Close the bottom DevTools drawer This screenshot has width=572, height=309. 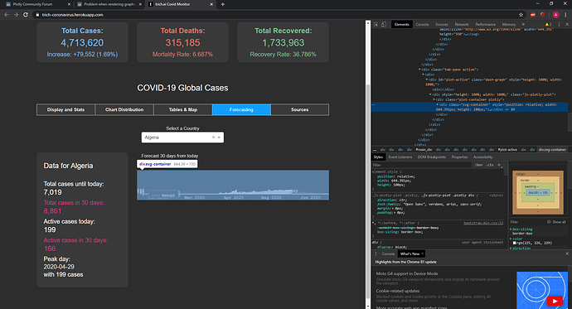pyautogui.click(x=567, y=253)
